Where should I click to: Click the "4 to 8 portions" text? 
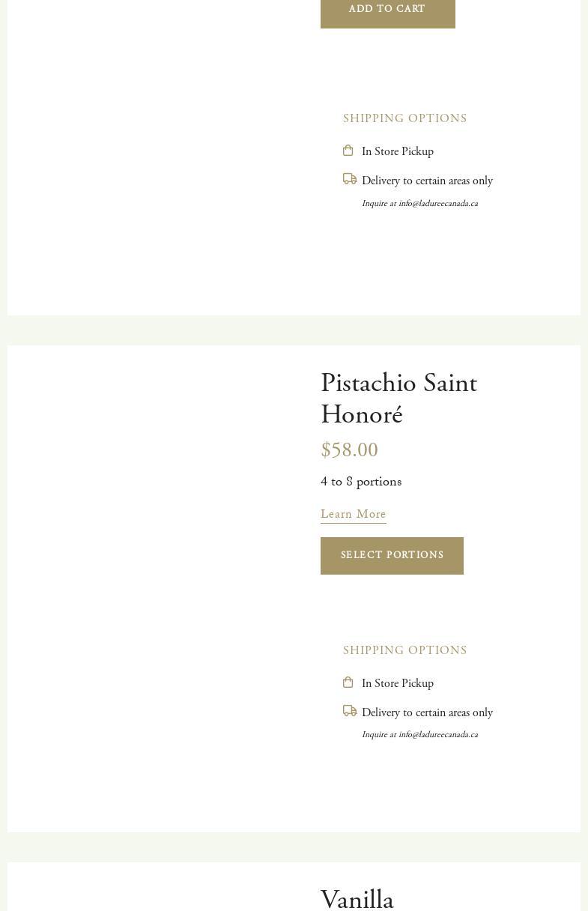pyautogui.click(x=361, y=482)
